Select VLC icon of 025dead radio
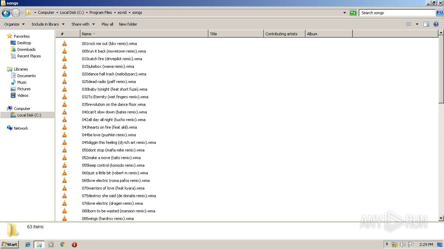This screenshot has width=444, height=249. pos(64,82)
